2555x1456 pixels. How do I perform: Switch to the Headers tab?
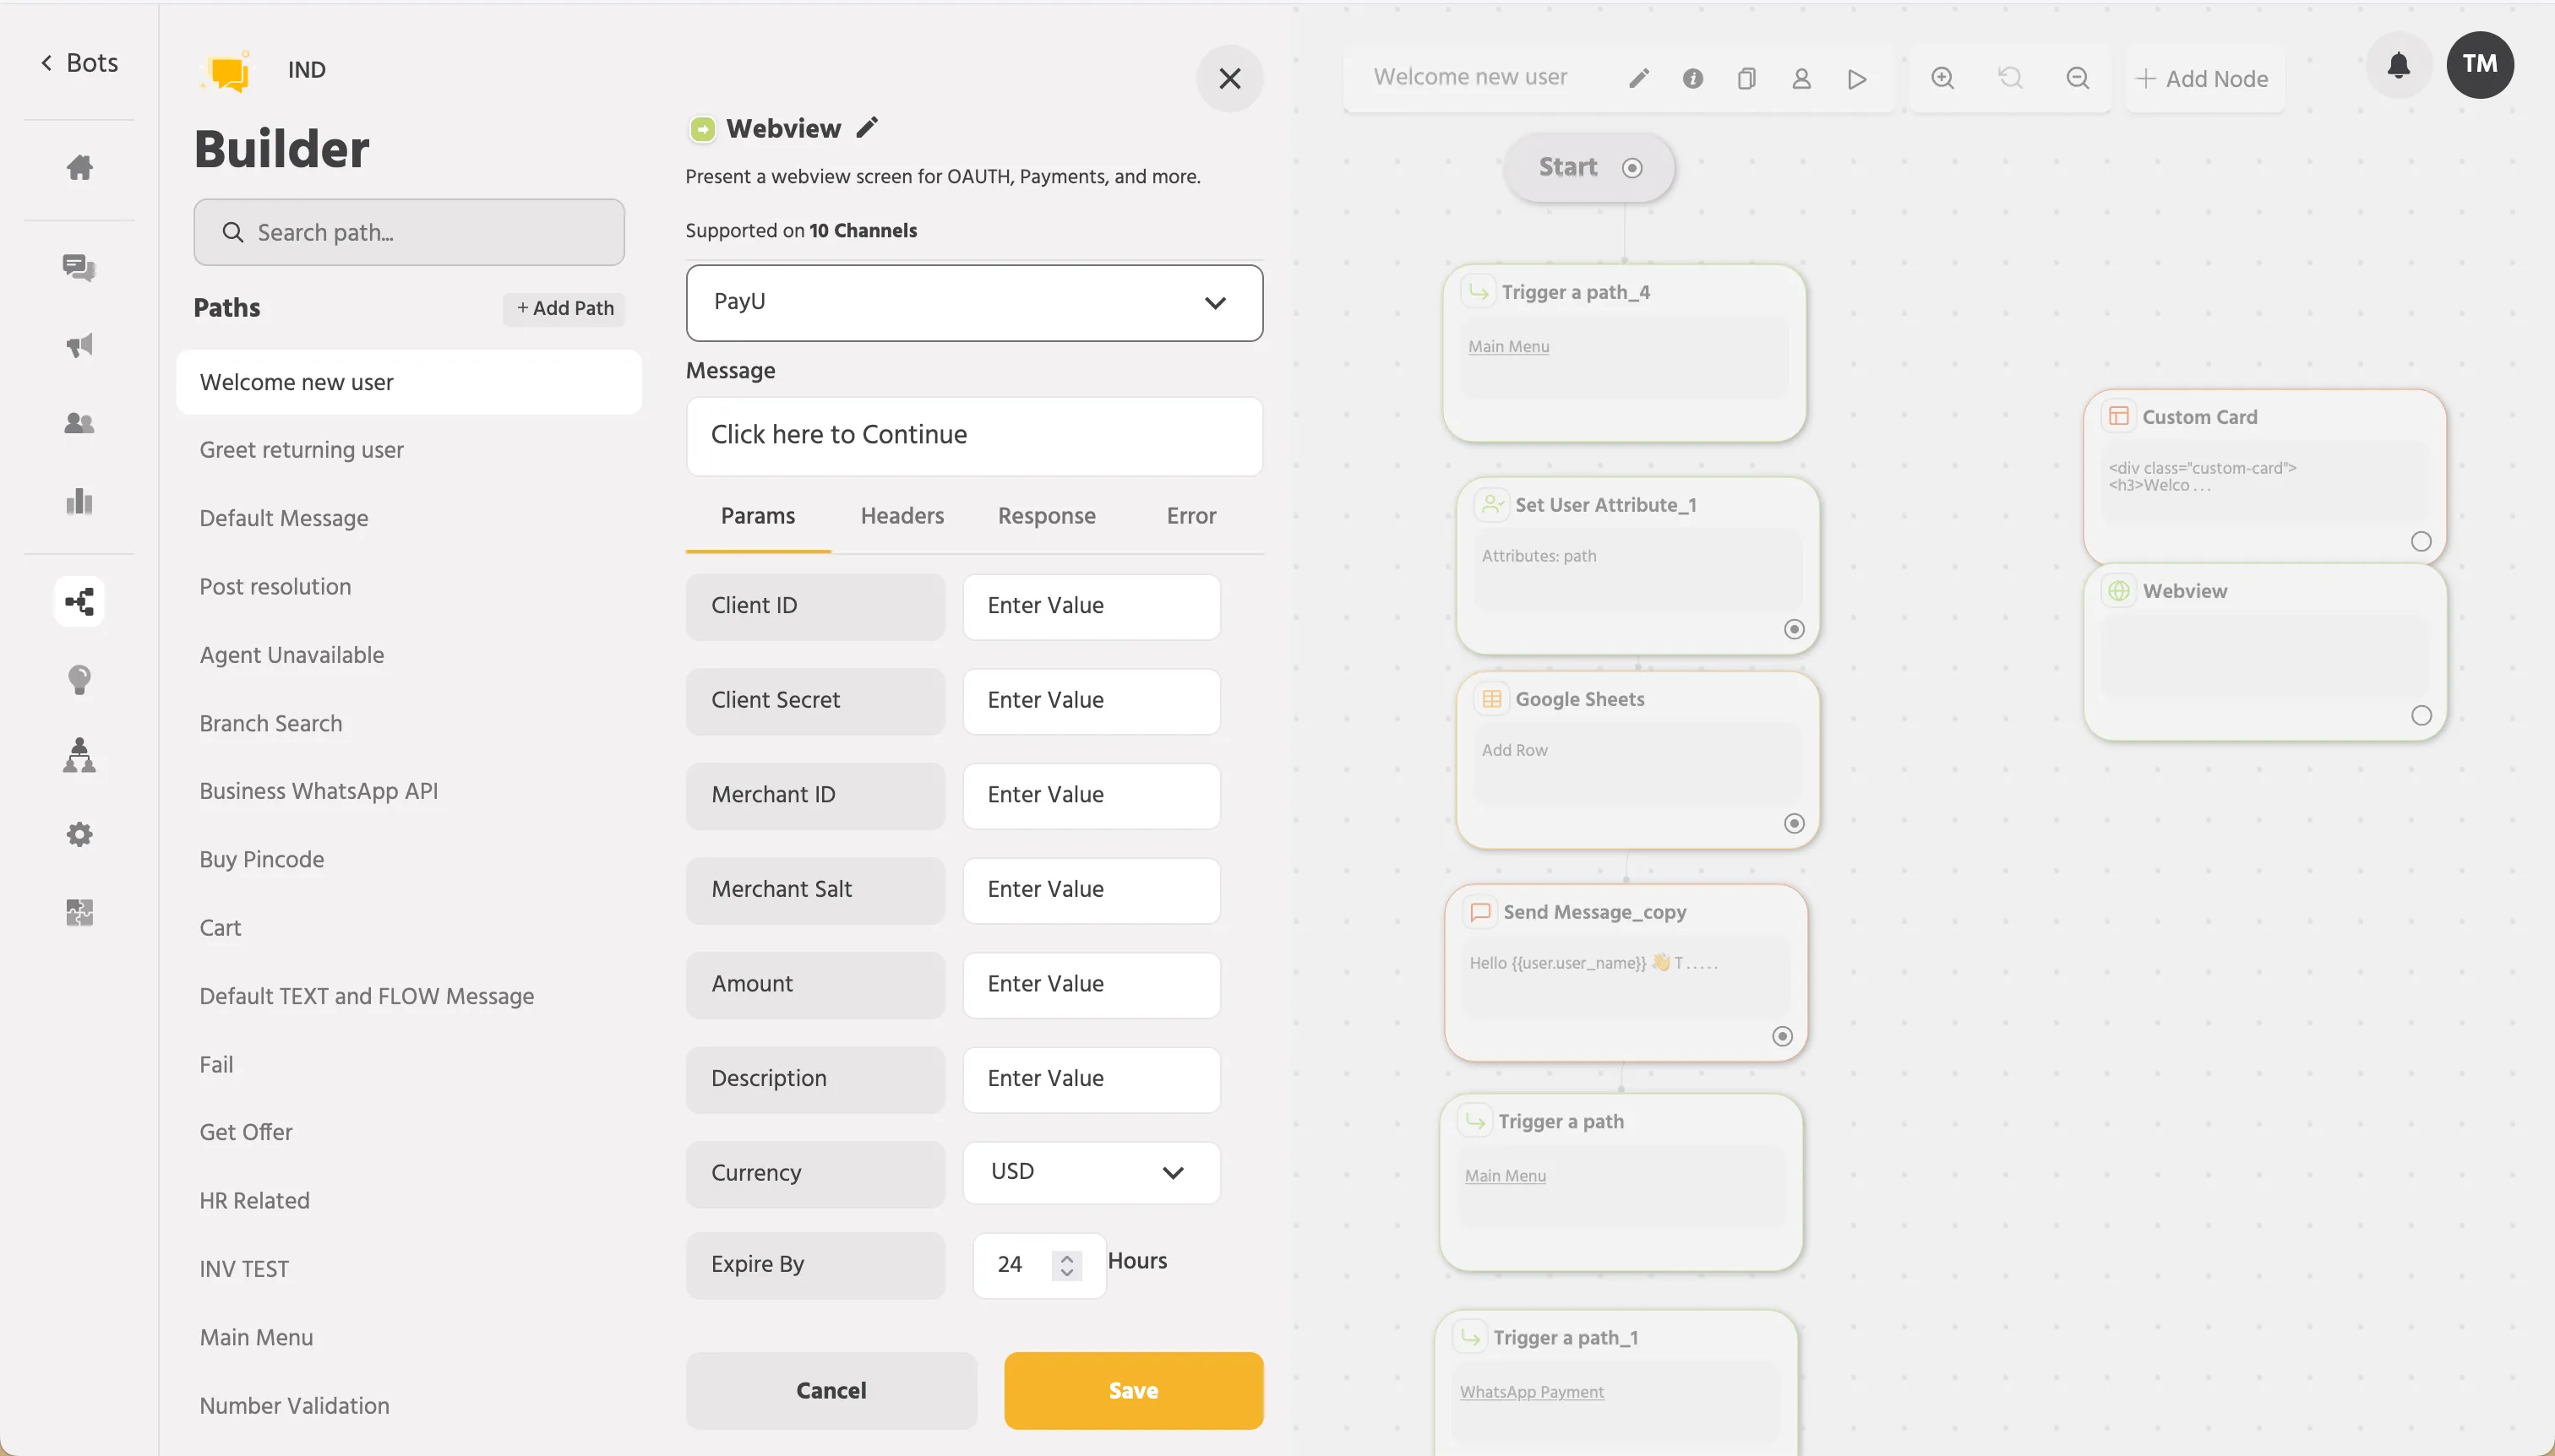902,515
